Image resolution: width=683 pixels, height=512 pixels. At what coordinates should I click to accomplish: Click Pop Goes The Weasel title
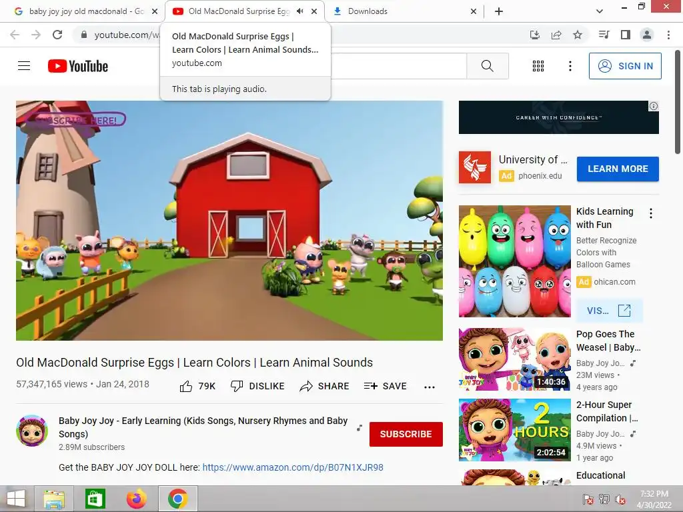[x=608, y=341]
